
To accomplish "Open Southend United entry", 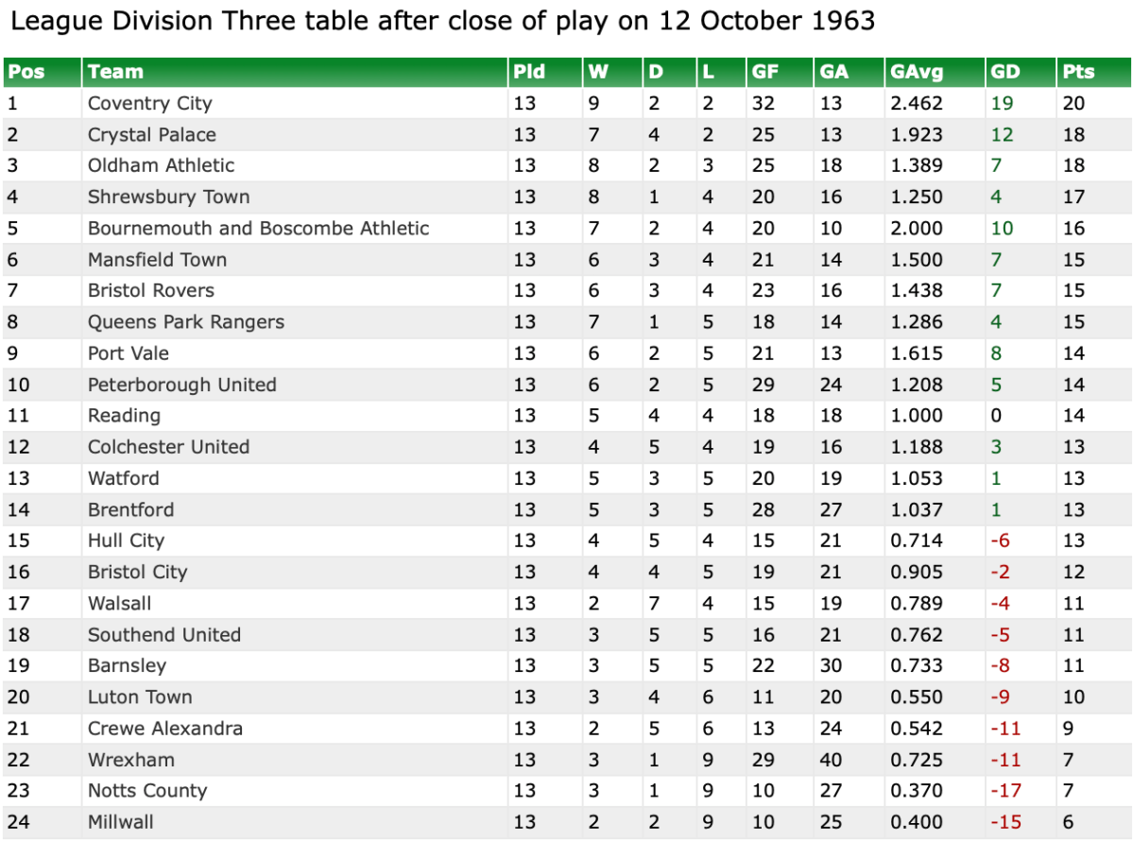I will pos(163,634).
